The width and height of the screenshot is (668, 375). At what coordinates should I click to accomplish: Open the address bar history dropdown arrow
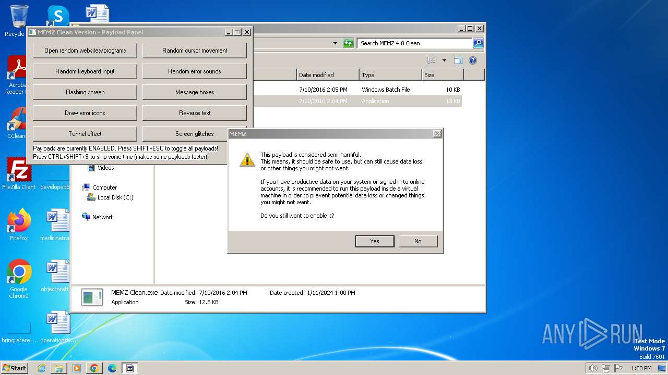335,43
